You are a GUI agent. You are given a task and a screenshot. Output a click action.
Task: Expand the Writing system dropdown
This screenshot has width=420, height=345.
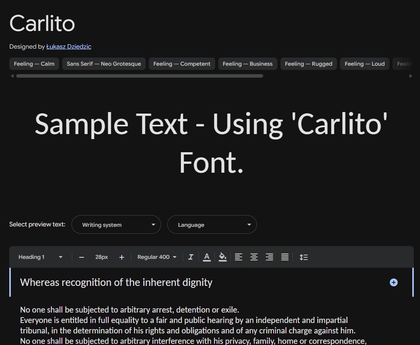(x=116, y=224)
